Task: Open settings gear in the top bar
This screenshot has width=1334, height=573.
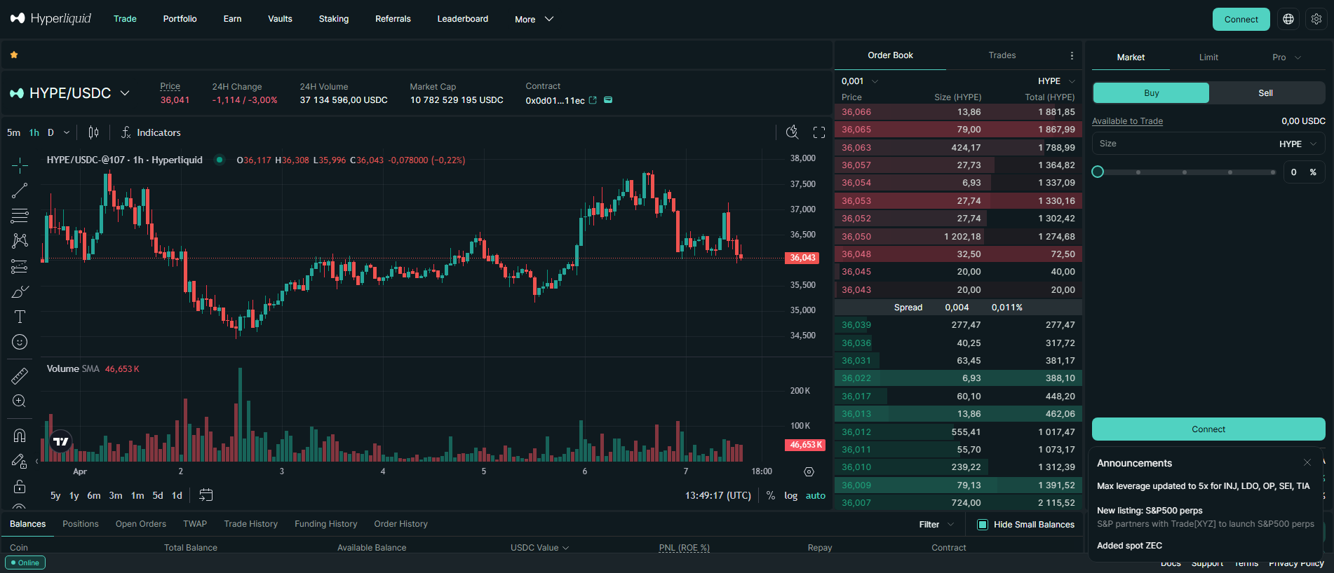Action: pos(1316,19)
